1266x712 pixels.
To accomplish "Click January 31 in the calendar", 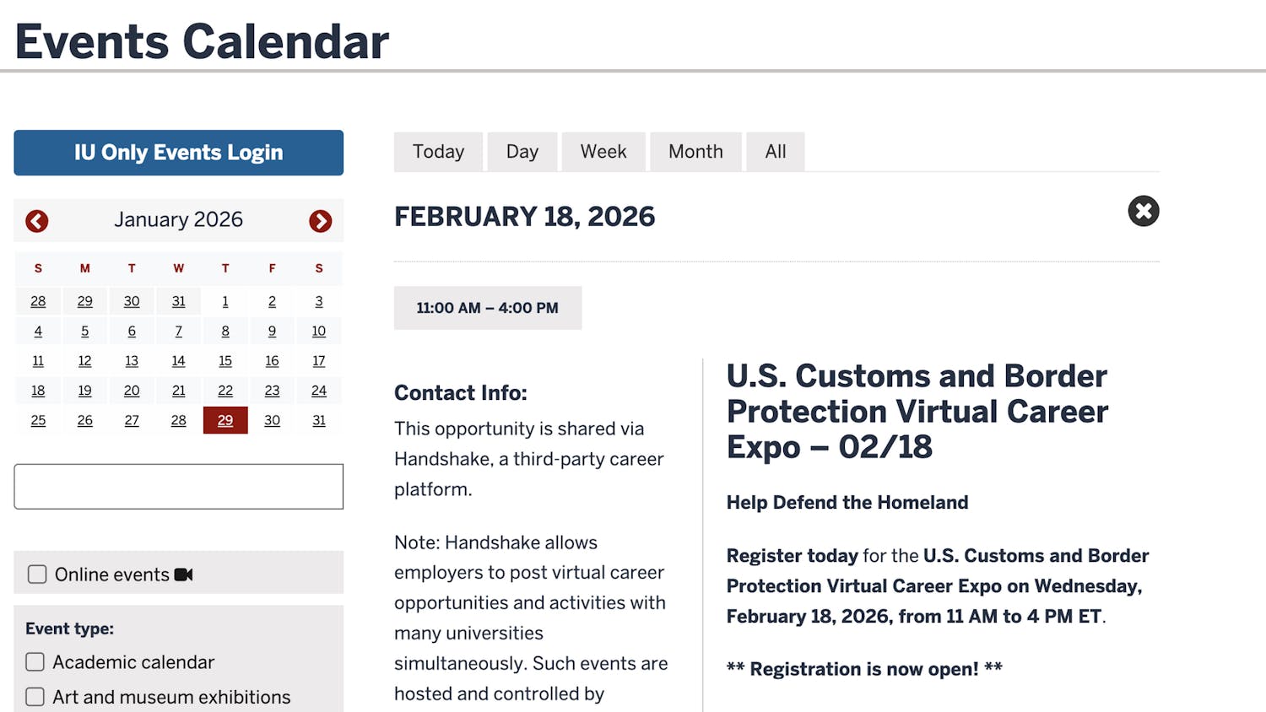I will 319,420.
